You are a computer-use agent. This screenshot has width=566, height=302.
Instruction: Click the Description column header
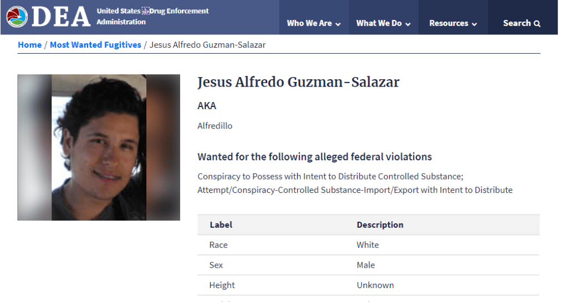(x=380, y=225)
